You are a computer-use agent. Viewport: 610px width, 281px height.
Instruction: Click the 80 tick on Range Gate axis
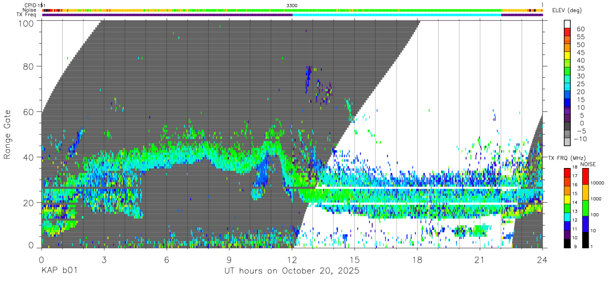click(29, 66)
